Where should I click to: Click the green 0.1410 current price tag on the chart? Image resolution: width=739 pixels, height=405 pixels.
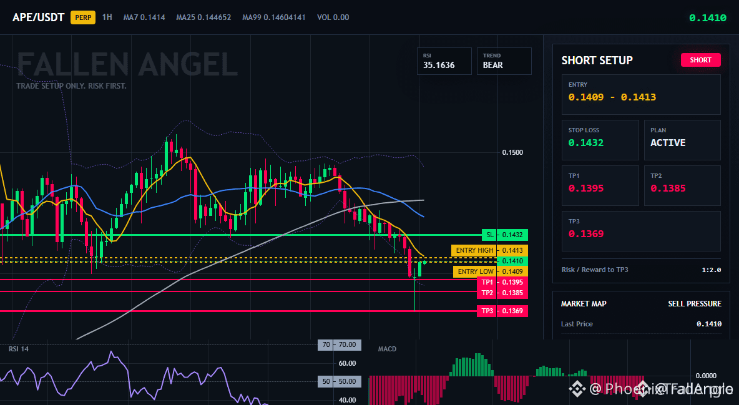pyautogui.click(x=512, y=261)
